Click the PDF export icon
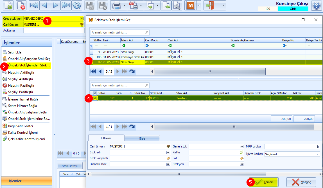323x188 pixels. click(133, 5)
